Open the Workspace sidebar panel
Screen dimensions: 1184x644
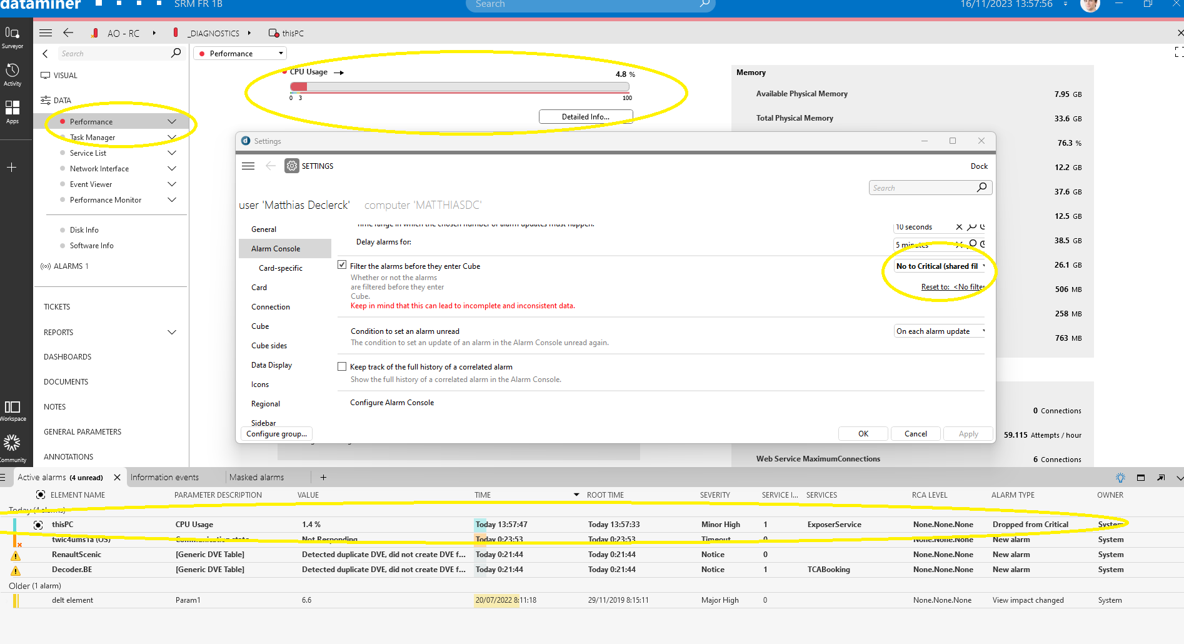coord(13,411)
